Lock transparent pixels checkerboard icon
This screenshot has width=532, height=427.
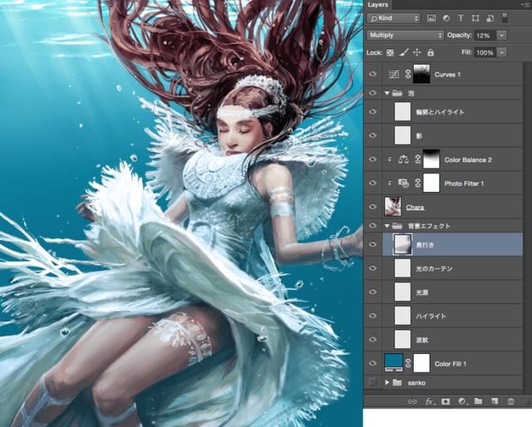click(390, 53)
